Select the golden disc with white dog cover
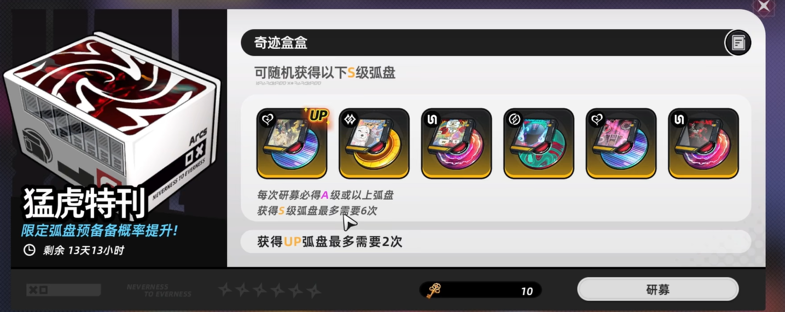The image size is (785, 312). (374, 143)
